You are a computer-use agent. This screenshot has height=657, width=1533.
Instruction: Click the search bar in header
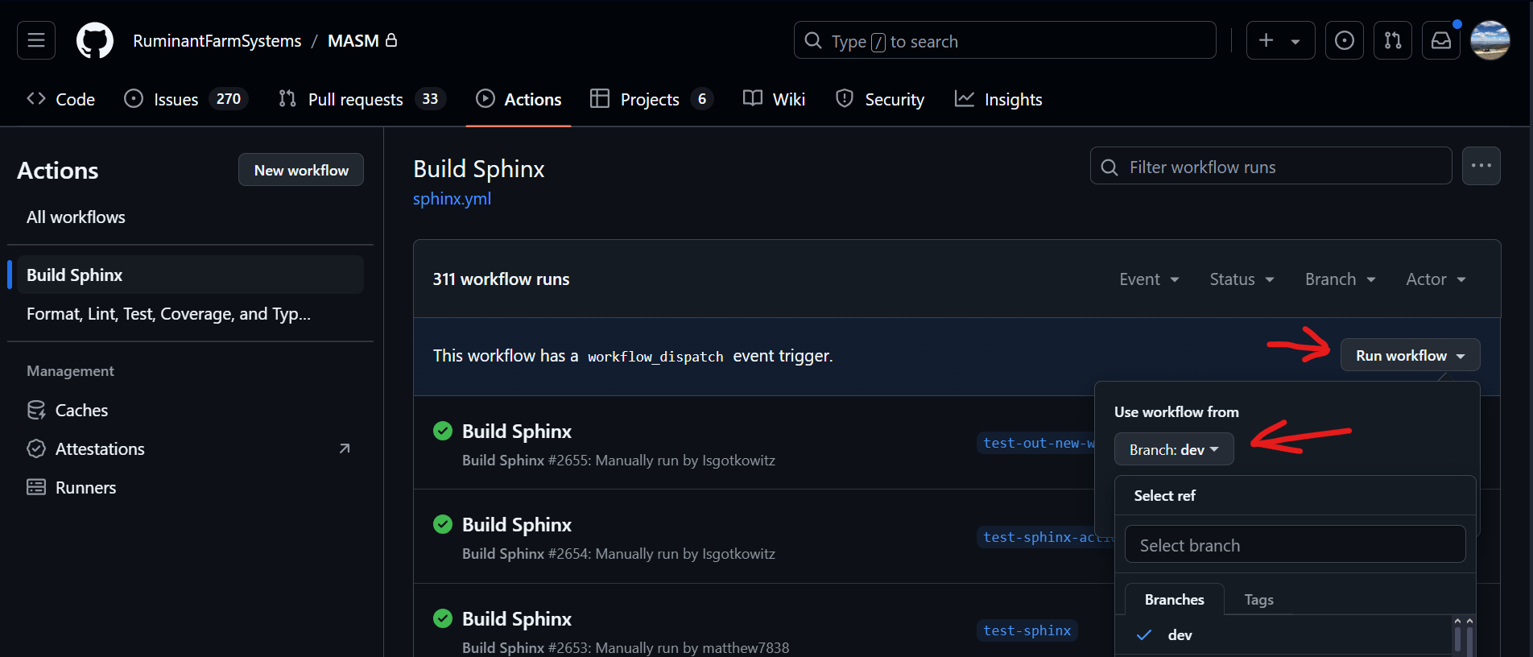coord(1005,40)
